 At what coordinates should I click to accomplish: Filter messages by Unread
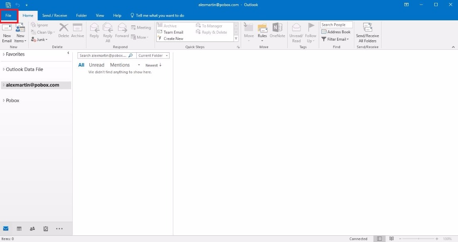point(97,65)
